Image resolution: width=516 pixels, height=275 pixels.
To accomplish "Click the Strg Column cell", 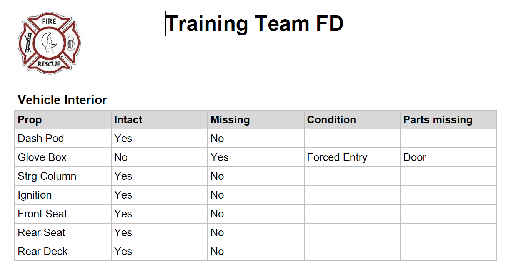I will [x=63, y=176].
